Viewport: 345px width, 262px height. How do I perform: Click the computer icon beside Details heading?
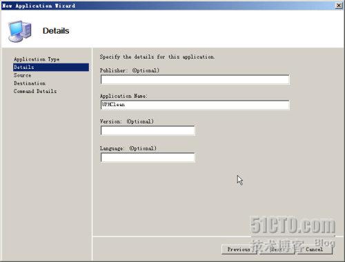point(20,31)
